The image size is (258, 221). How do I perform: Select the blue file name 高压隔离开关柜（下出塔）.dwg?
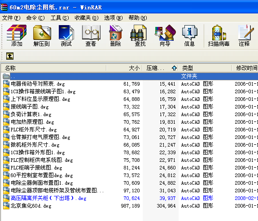[x=48, y=198]
